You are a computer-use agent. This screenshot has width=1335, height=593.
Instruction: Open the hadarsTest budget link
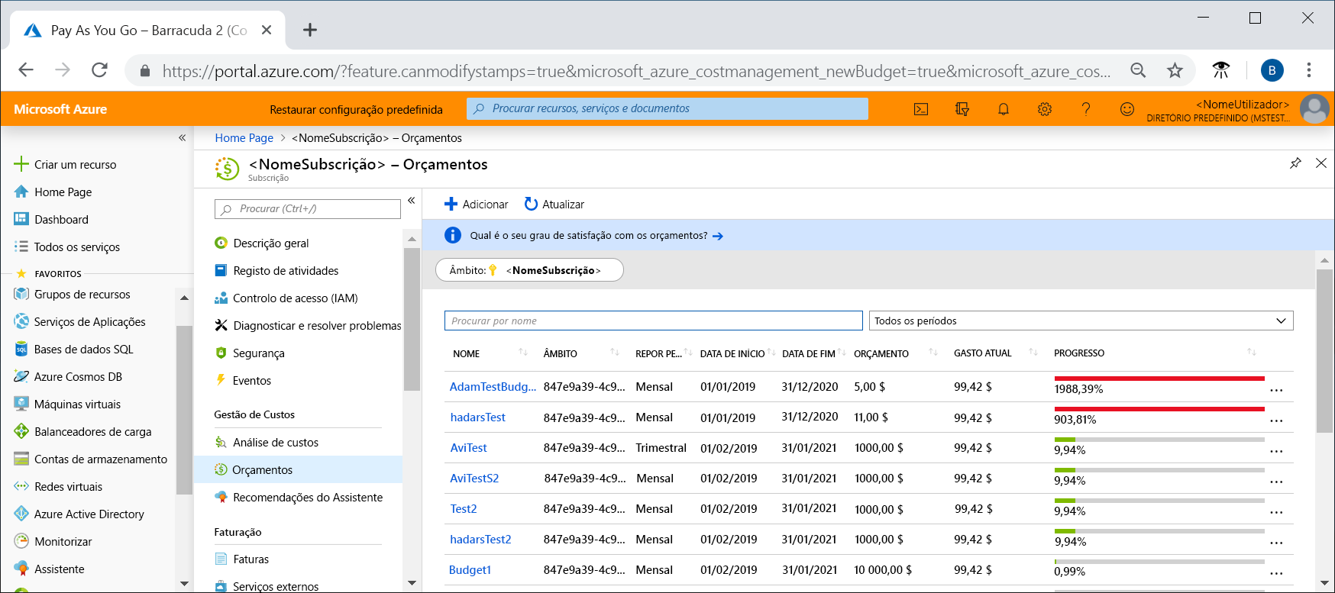(478, 417)
